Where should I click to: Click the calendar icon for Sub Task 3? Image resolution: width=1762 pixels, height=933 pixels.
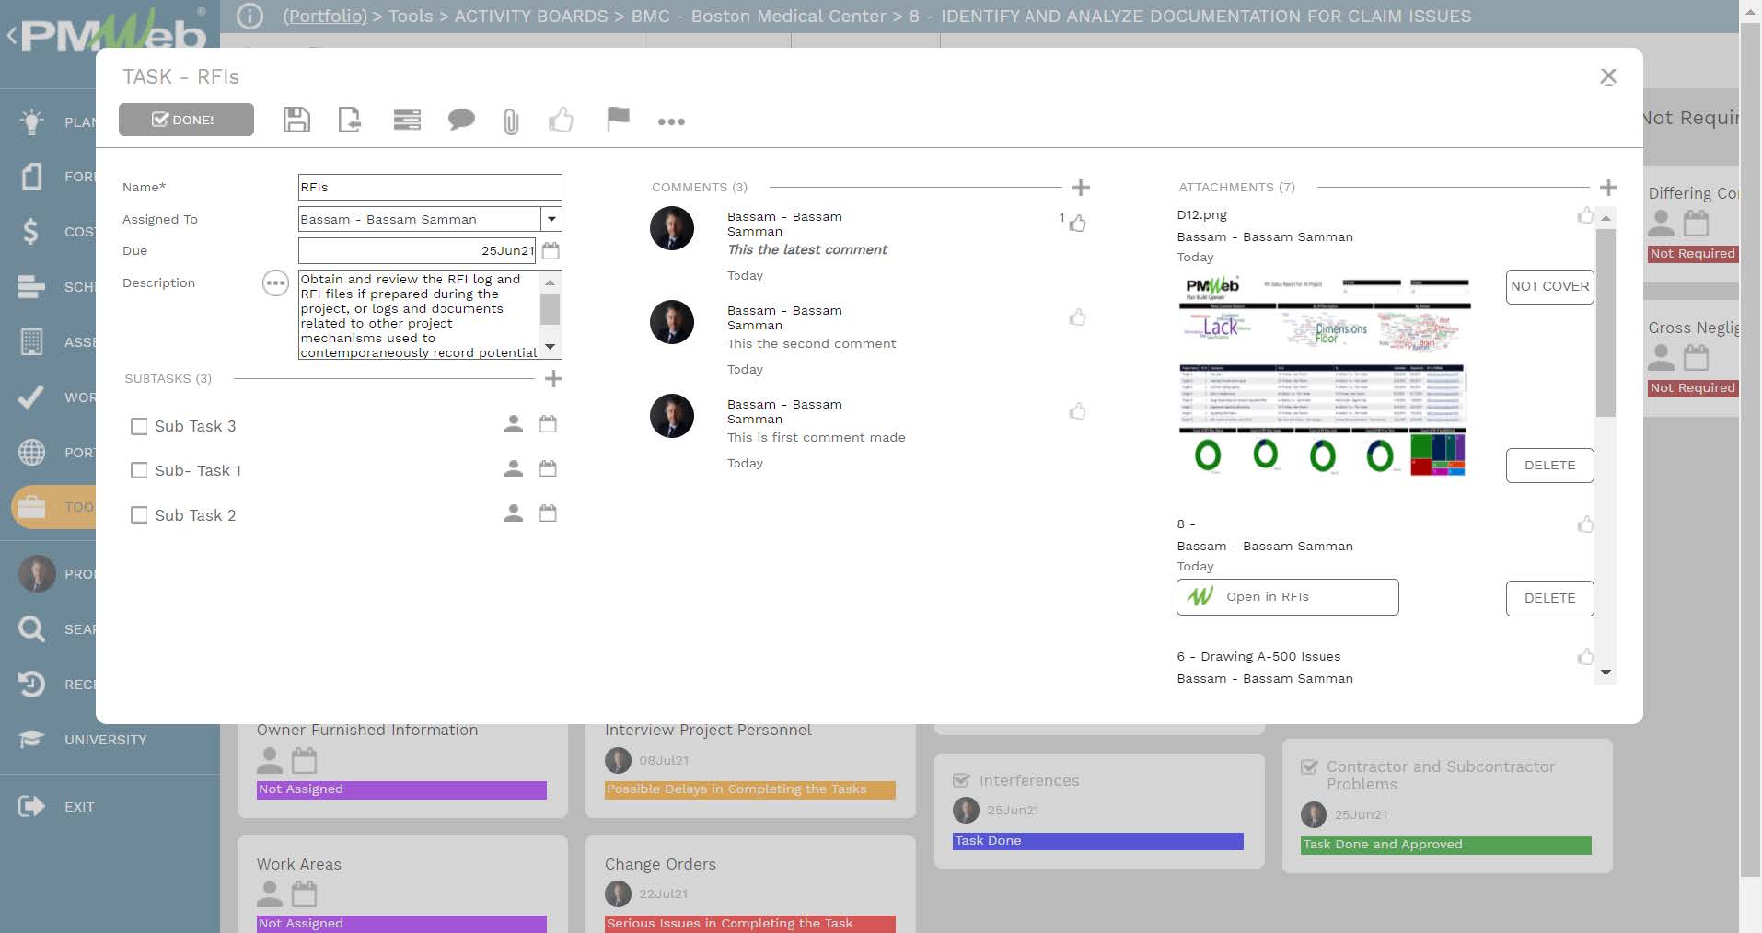tap(548, 424)
